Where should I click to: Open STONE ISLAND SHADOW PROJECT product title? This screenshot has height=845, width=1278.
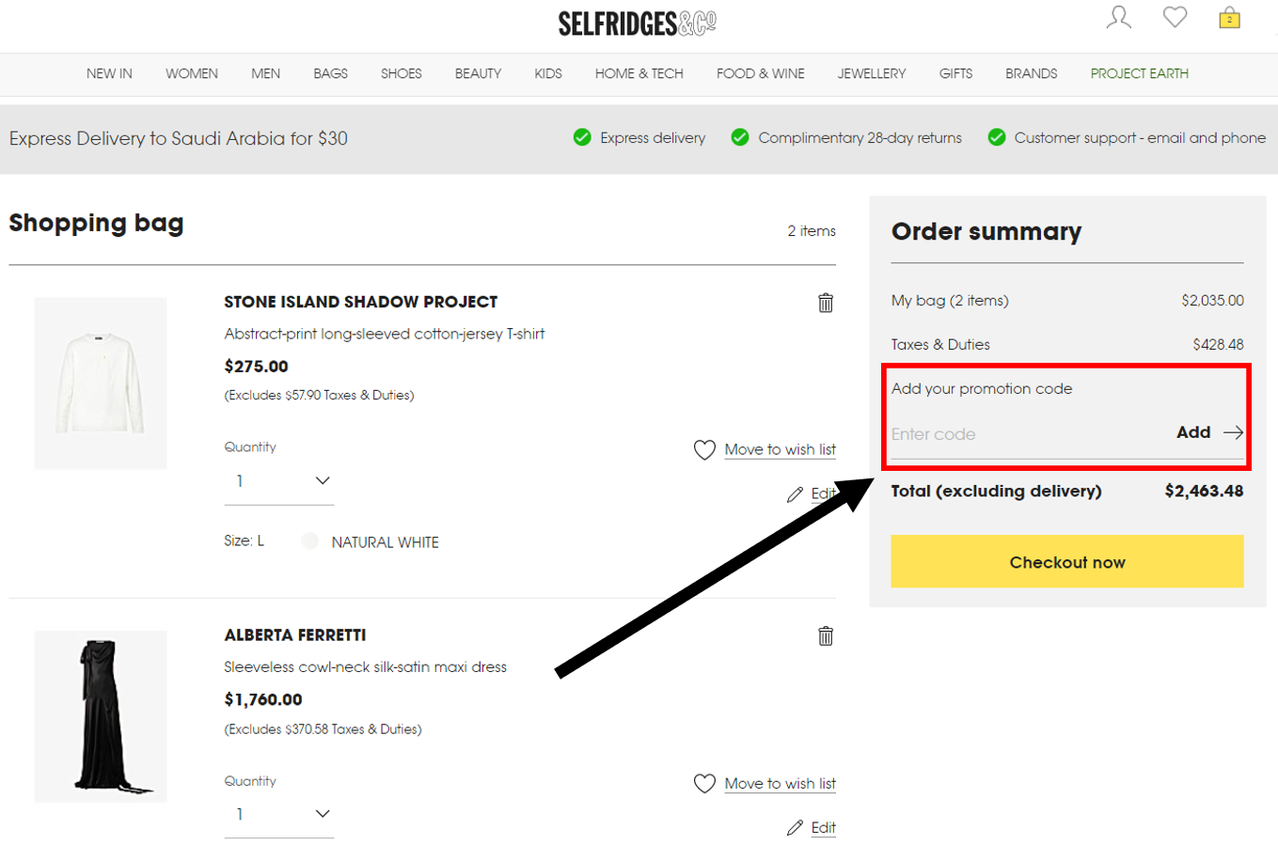click(x=361, y=302)
